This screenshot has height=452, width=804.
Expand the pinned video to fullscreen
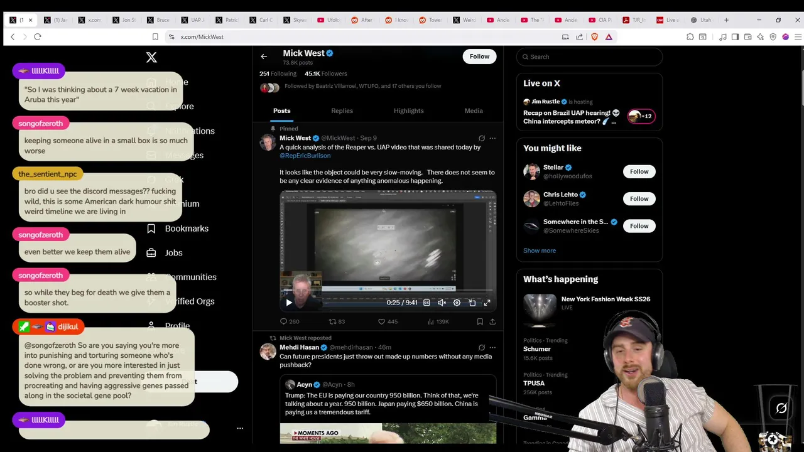coord(487,303)
